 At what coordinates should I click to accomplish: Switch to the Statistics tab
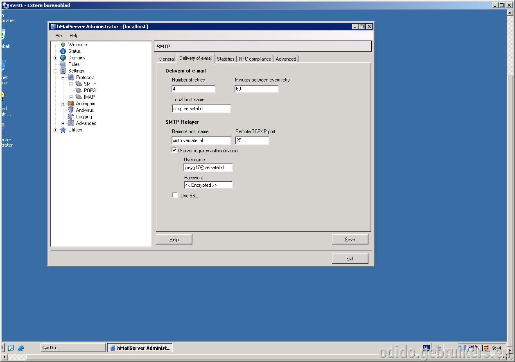(226, 59)
